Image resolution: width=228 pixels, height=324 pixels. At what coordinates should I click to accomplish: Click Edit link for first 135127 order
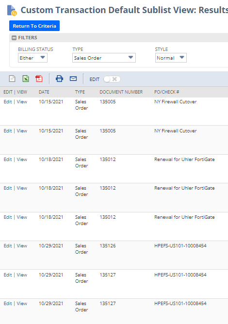8,275
